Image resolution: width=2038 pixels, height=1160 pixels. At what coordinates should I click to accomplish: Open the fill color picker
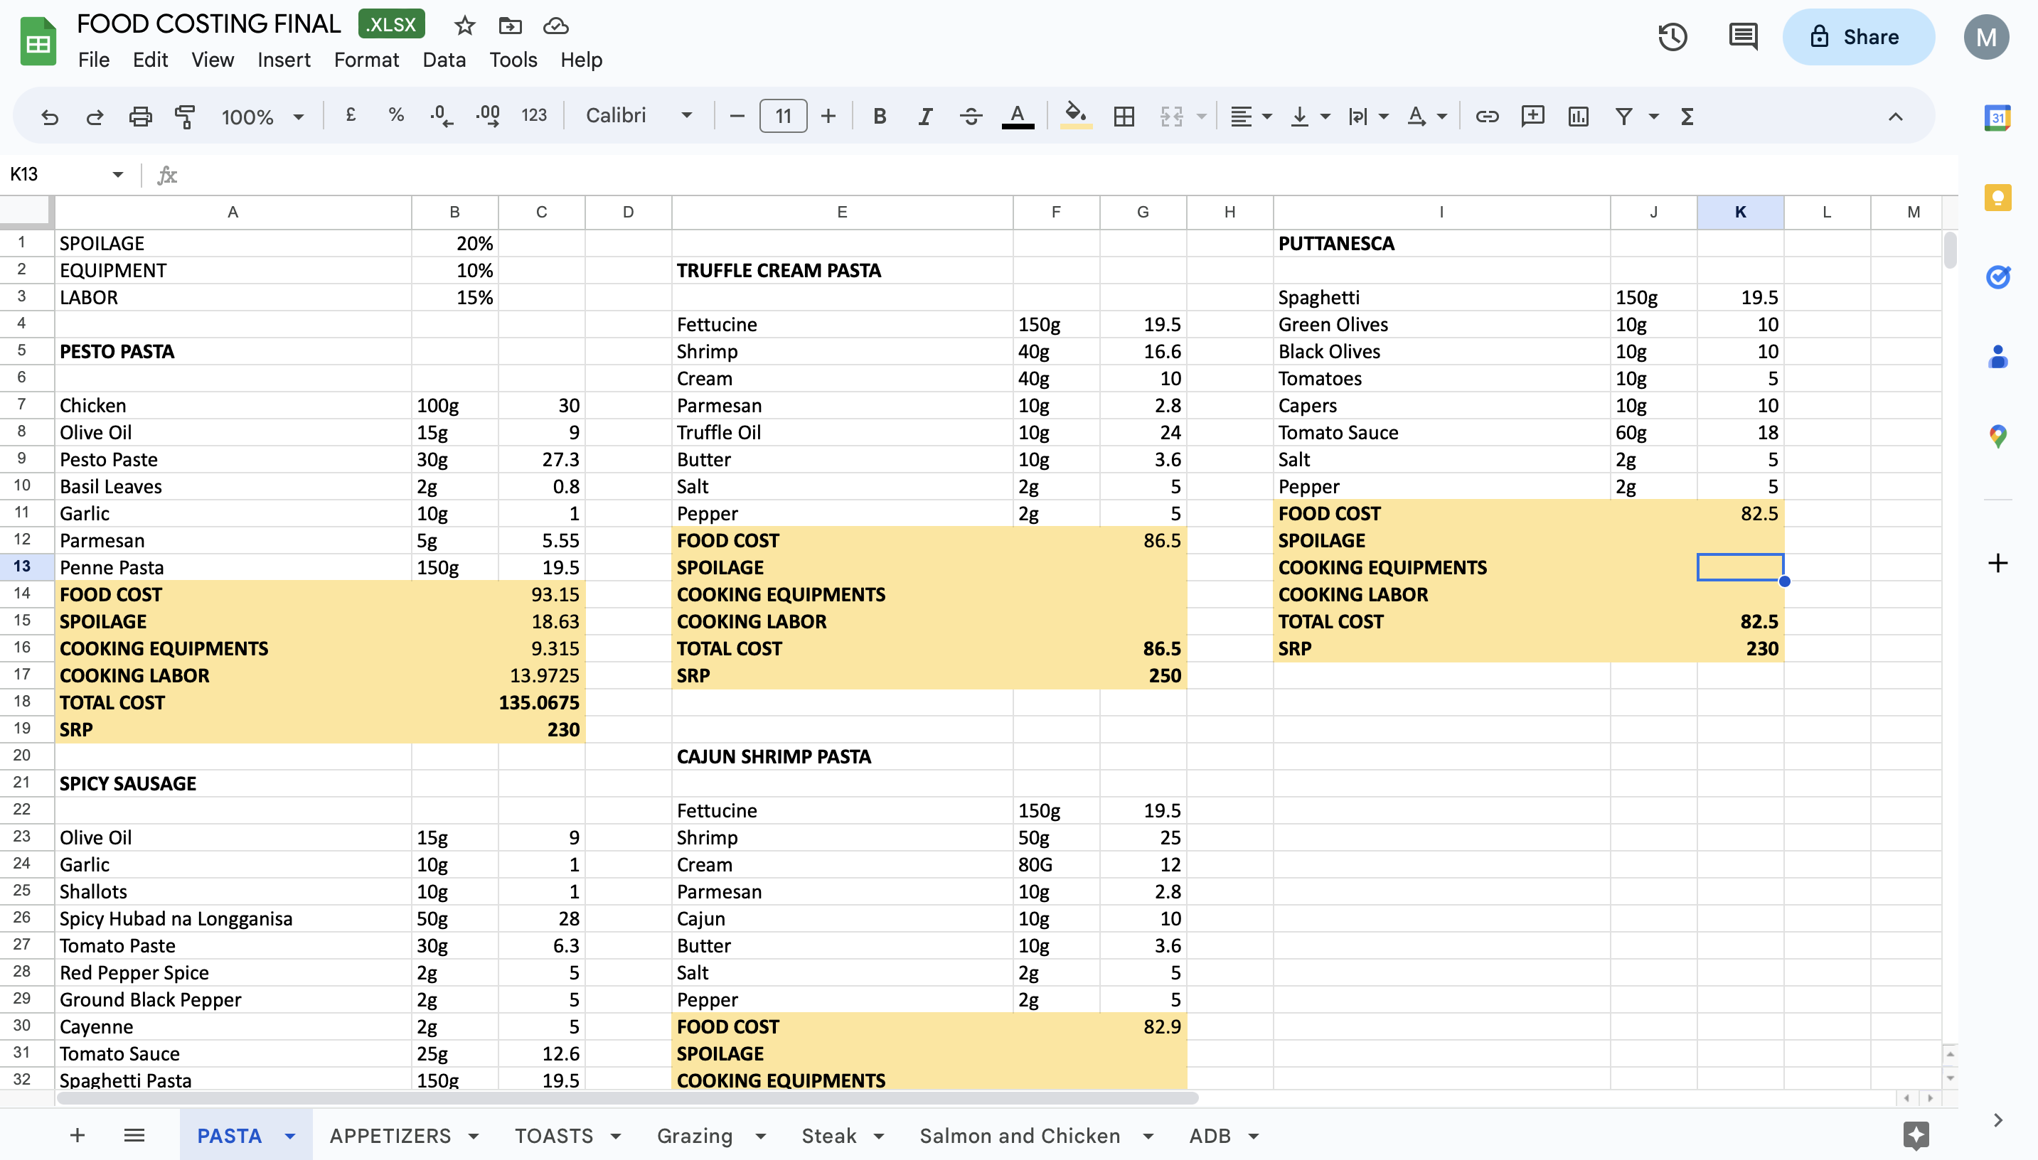pos(1075,117)
